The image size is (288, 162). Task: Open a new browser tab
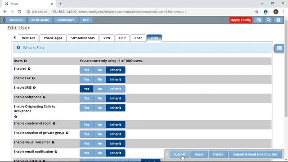point(61,4)
